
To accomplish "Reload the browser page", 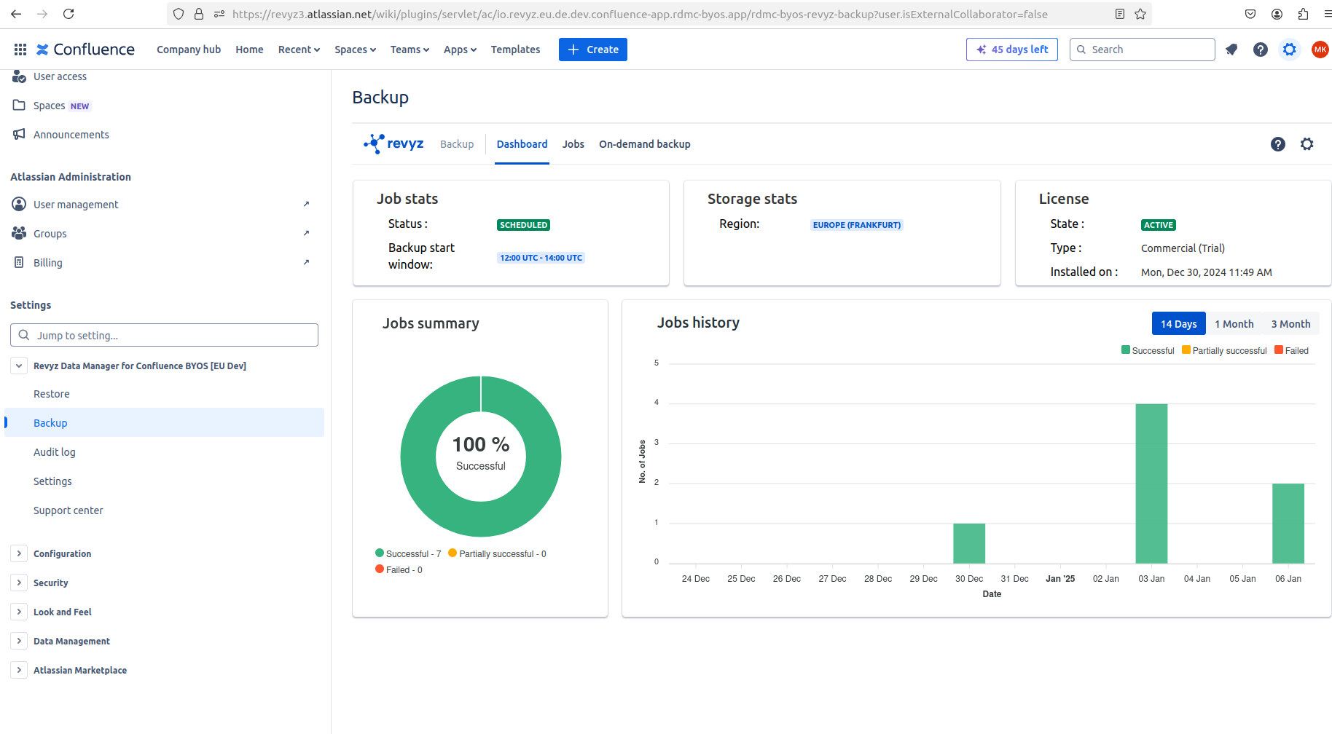I will pyautogui.click(x=68, y=14).
